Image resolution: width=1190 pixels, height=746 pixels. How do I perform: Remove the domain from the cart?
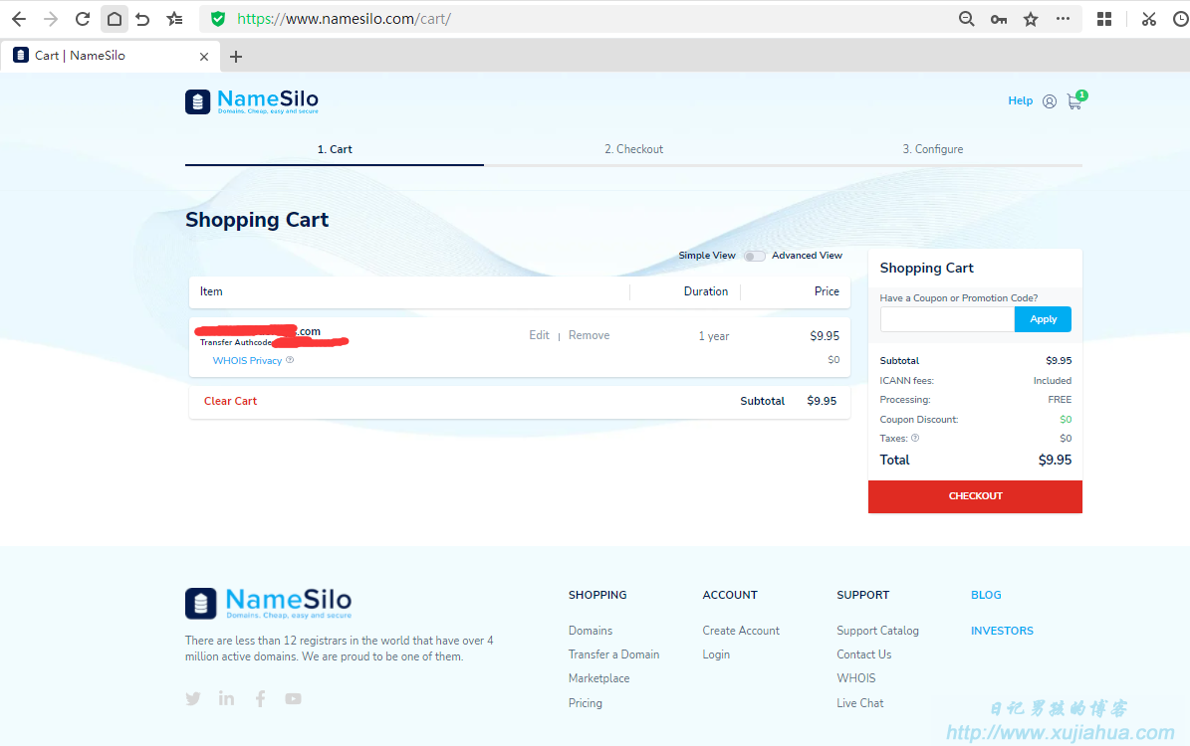(589, 335)
